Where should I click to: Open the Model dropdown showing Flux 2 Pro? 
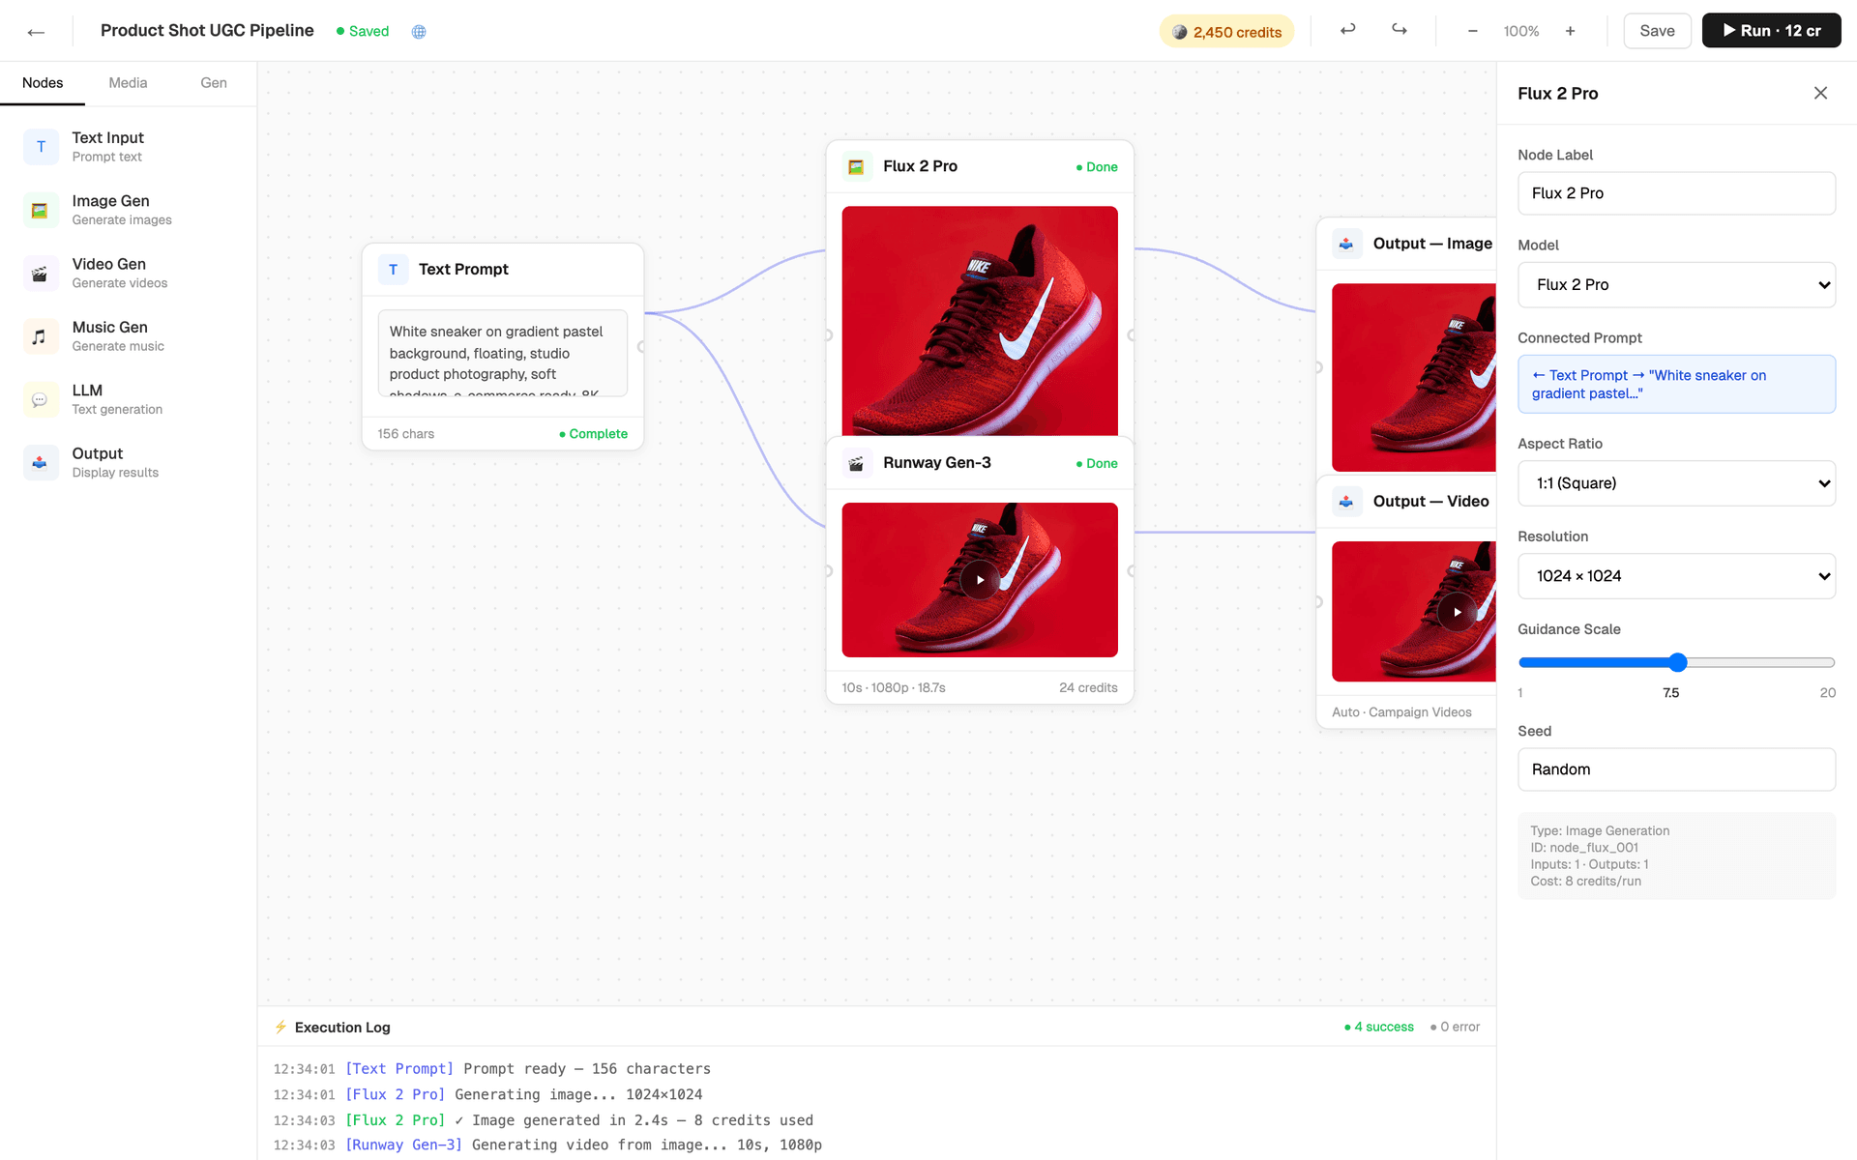(1676, 284)
